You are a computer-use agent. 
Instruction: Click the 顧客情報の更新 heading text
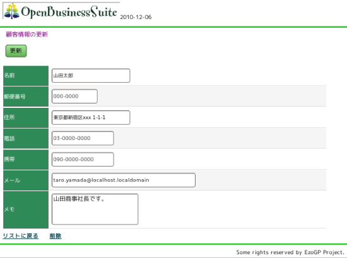point(26,35)
